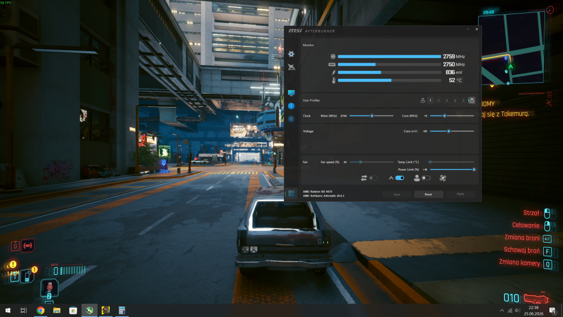Click the Kombustor K icon
The height and width of the screenshot is (317, 563).
click(x=291, y=119)
